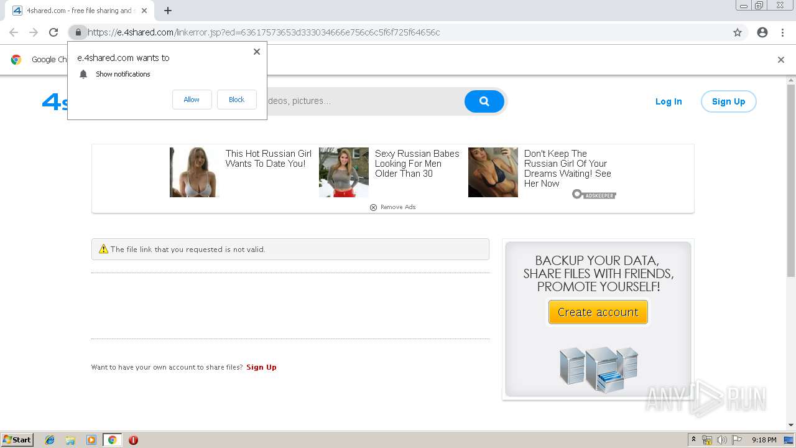Close the notification permission popup
The width and height of the screenshot is (796, 448).
click(x=257, y=52)
